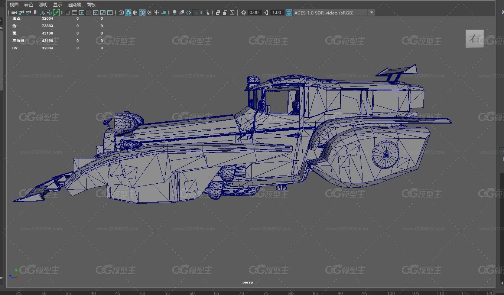This screenshot has width=504, height=295.
Task: Click the 边 count 73883
Action: (48, 26)
